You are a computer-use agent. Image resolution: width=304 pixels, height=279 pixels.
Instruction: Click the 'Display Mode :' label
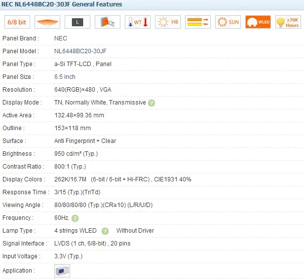click(22, 103)
